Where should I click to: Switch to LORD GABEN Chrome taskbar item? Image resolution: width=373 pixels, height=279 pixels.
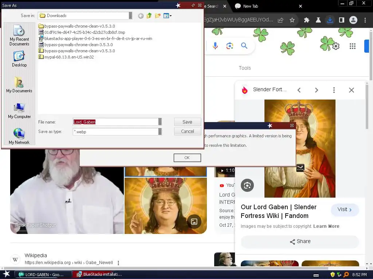coord(43,275)
